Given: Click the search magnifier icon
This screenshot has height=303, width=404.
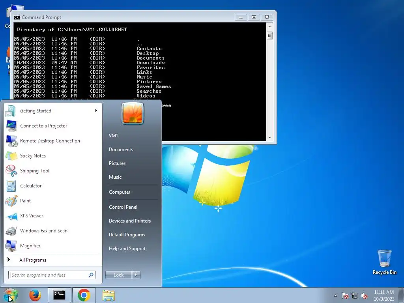Looking at the screenshot, I should click(x=91, y=275).
